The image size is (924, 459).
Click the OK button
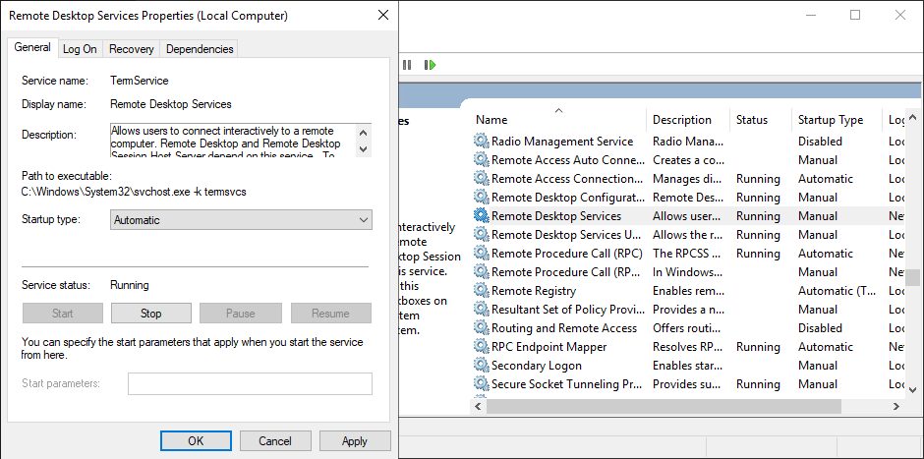click(196, 440)
